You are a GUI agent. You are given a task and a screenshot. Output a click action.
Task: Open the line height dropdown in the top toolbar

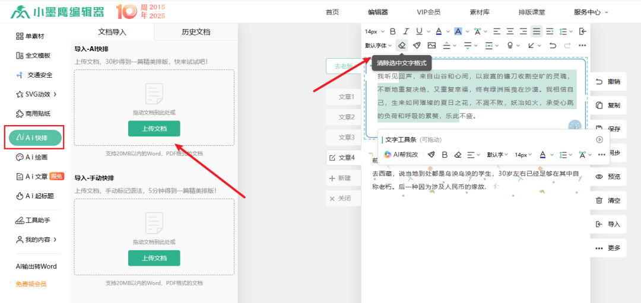566,31
